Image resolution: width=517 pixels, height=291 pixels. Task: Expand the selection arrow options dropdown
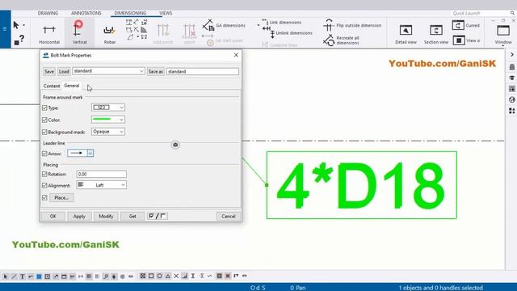coord(23,25)
